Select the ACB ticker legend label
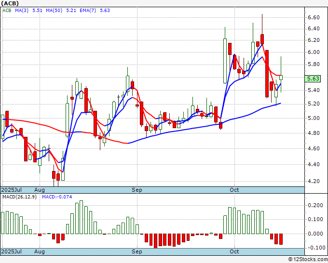Screen dimensions: 328x263 point(7,11)
